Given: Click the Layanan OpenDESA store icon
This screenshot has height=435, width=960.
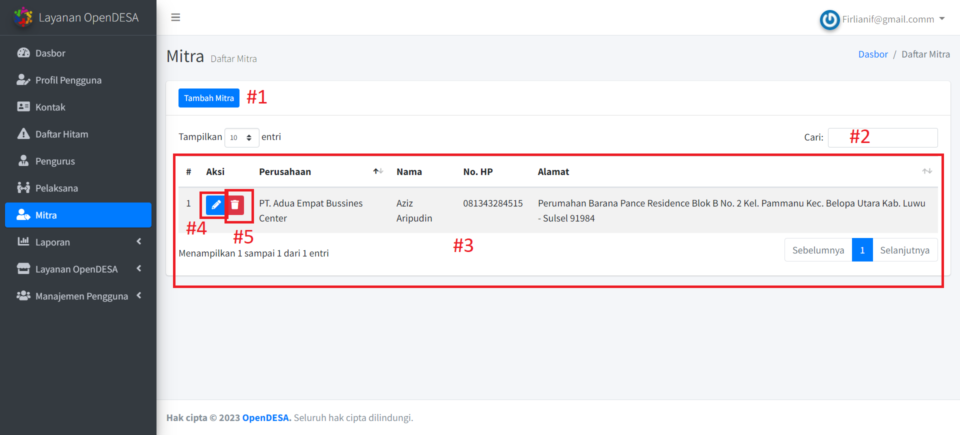Looking at the screenshot, I should [23, 269].
